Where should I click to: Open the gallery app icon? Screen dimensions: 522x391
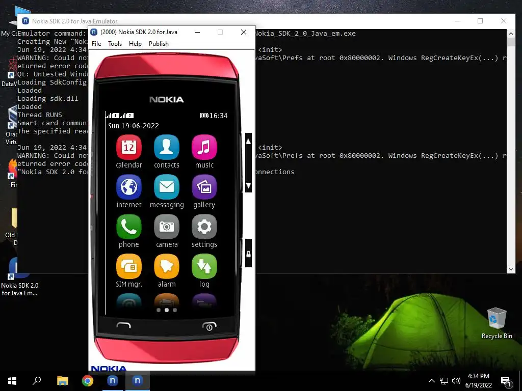pyautogui.click(x=204, y=187)
